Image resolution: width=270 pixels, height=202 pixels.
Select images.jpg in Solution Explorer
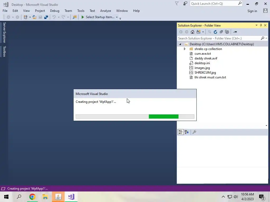point(202,68)
